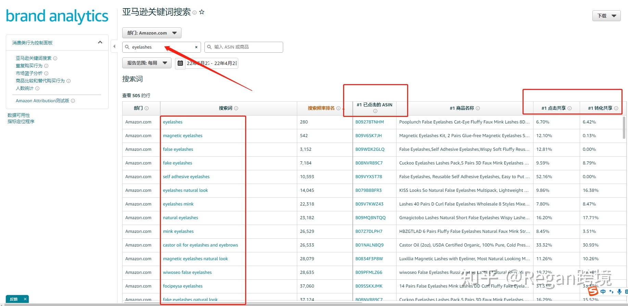
Task: Click search term link focipeysa eyelashes
Action: (x=183, y=286)
